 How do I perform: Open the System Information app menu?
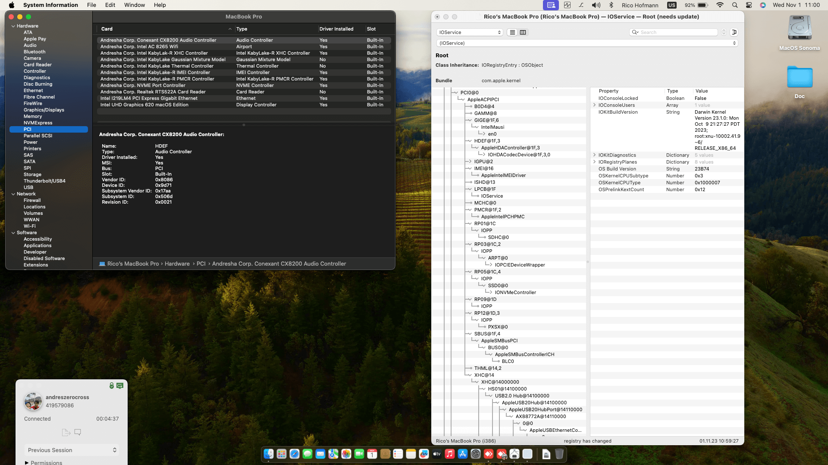(x=50, y=5)
